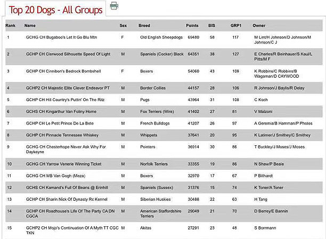326x239 pixels.
Task: Click the French Bulldogs breed cell
Action: pyautogui.click(x=155, y=123)
